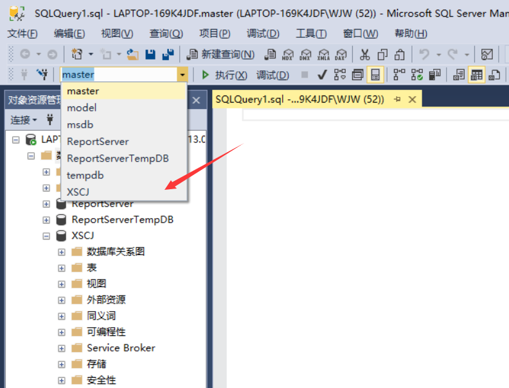This screenshot has height=388, width=509.
Task: Open a new DMX query
Action: point(305,55)
